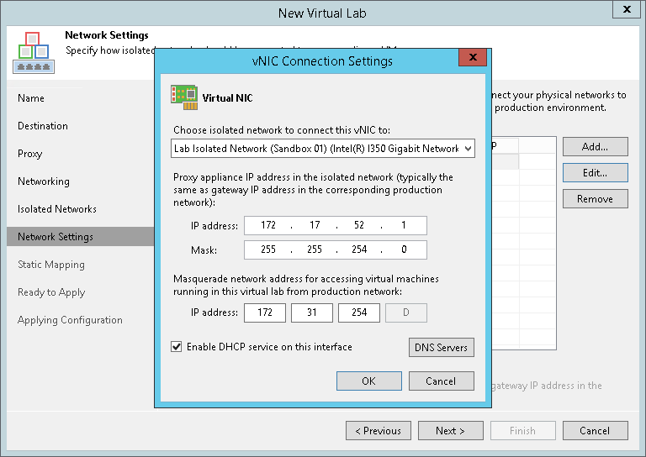
Task: Click mask first octet 255
Action: tap(267, 250)
